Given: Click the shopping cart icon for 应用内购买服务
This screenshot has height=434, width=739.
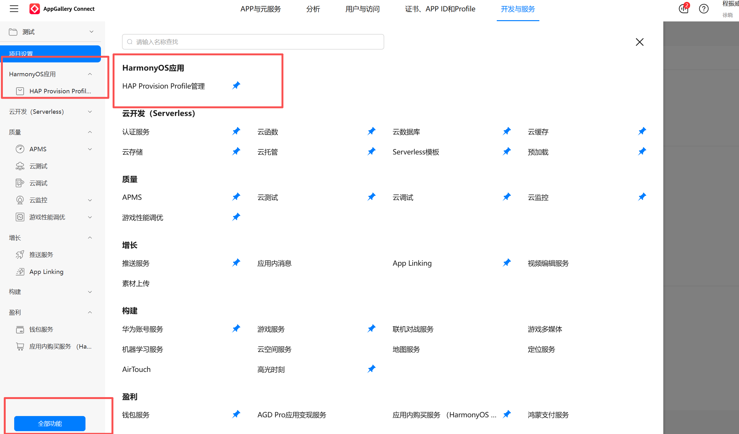Looking at the screenshot, I should [x=20, y=346].
